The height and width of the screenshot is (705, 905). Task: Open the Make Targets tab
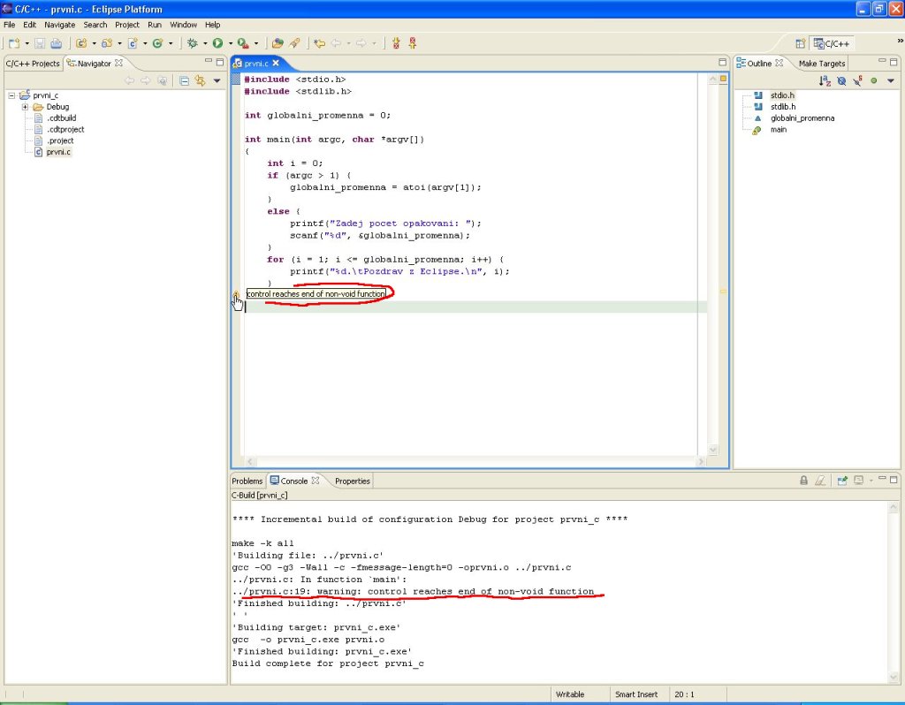point(822,64)
